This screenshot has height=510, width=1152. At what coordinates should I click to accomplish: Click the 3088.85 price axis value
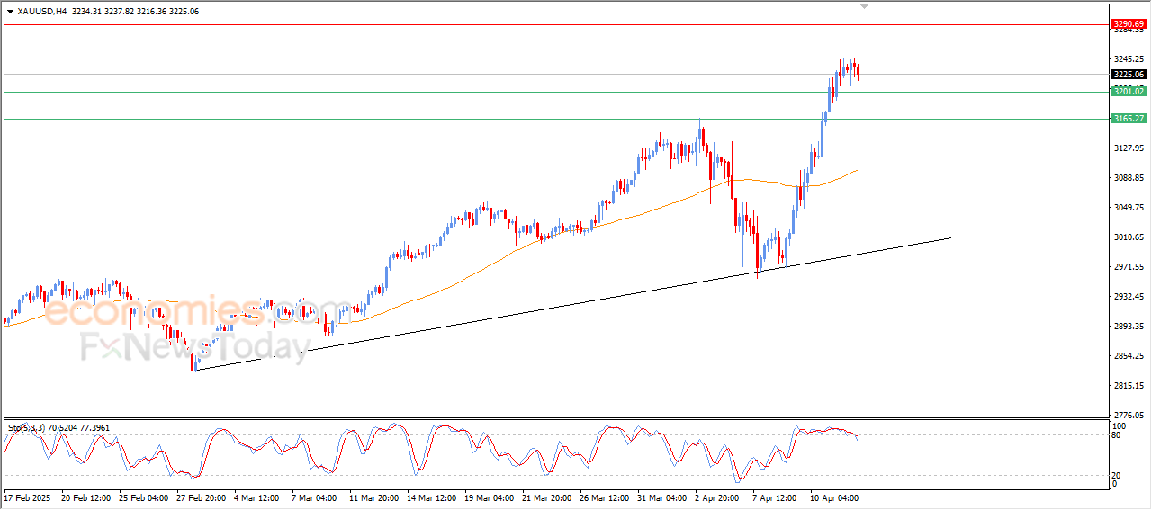1129,178
